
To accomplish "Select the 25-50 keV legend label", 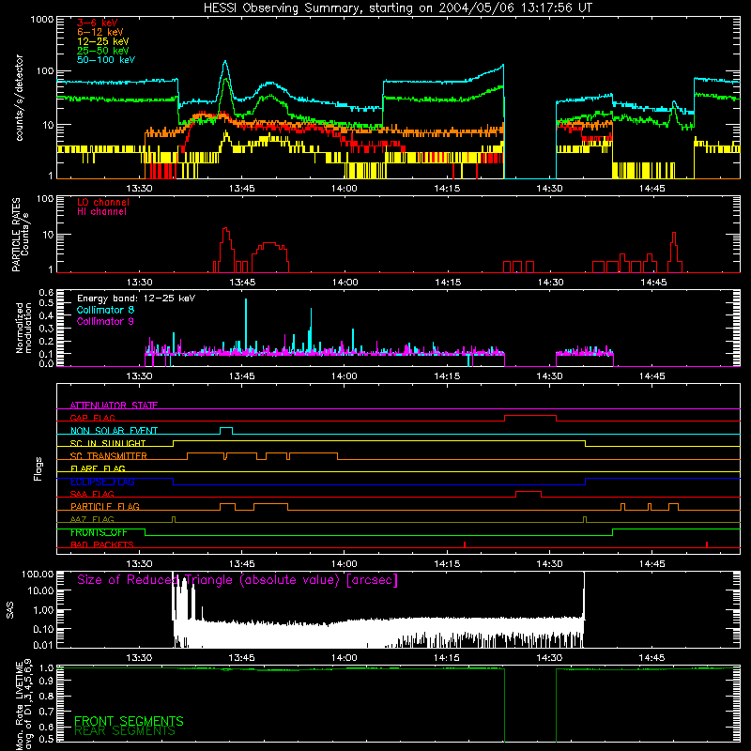I will point(103,51).
